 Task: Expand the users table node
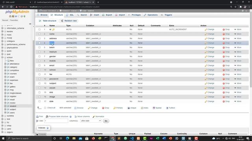coord(5,113)
